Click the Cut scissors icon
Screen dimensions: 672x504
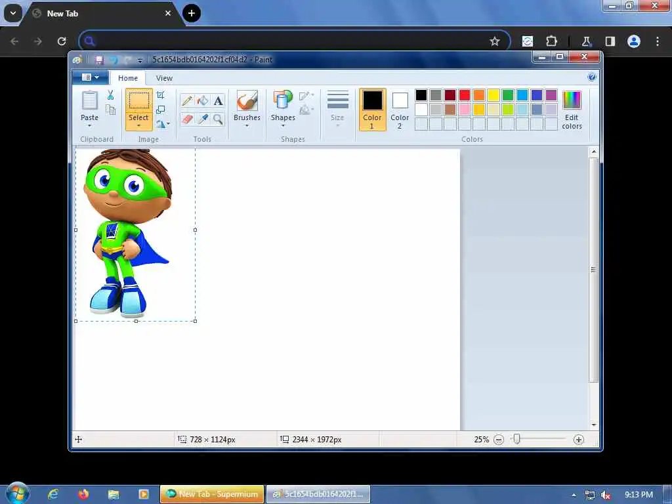(x=110, y=95)
